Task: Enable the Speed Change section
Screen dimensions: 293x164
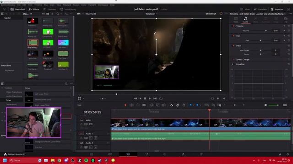Action: coord(233,60)
